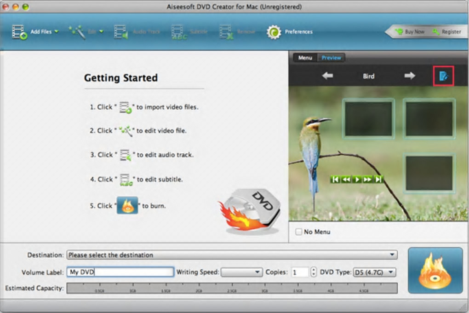This screenshot has width=469, height=313.
Task: Click the import icon in step 1
Action: tap(126, 107)
